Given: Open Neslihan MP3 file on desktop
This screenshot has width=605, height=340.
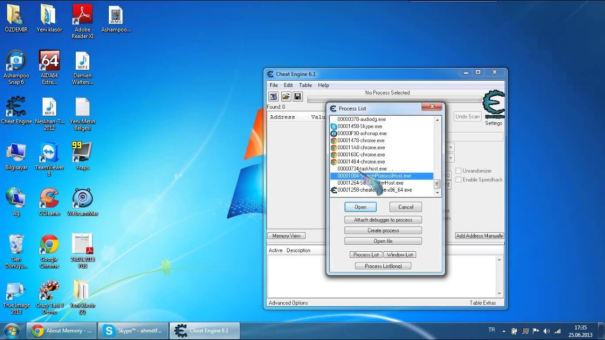Looking at the screenshot, I should coord(49,114).
